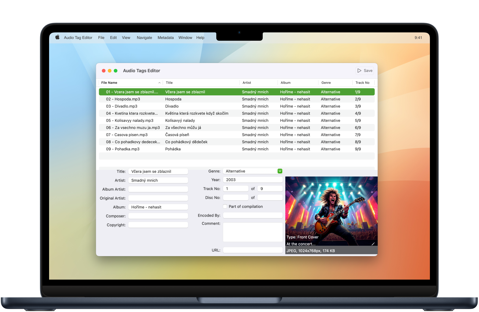The width and height of the screenshot is (479, 312).
Task: Sort tracks by the Track No column
Action: 361,83
